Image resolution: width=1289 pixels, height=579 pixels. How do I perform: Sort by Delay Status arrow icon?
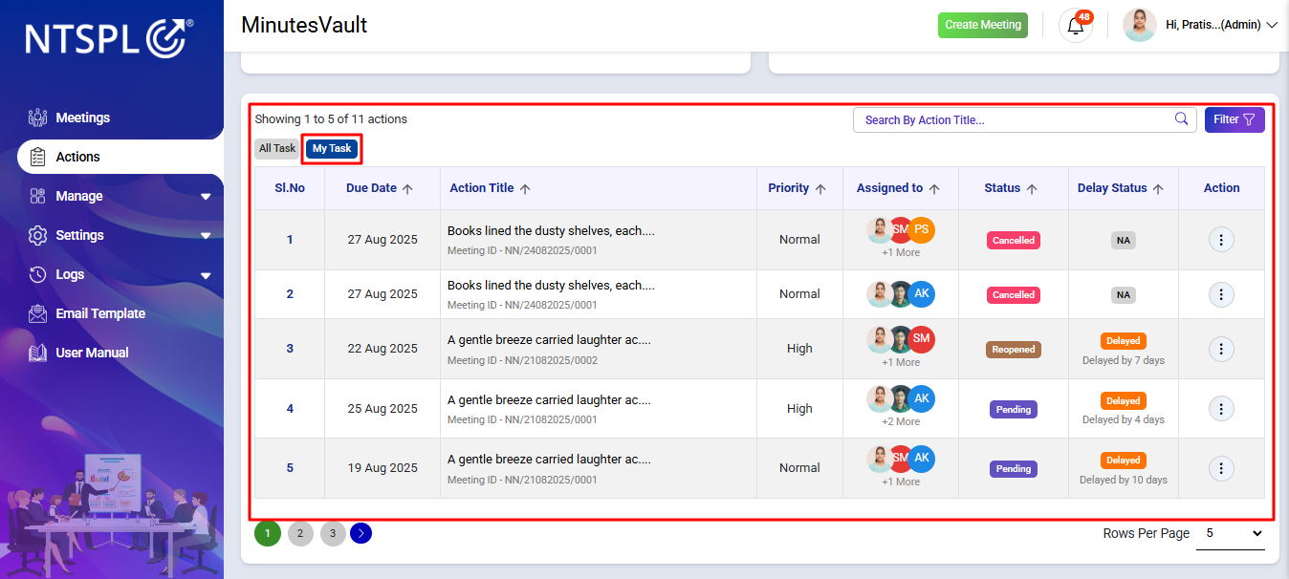point(1158,189)
